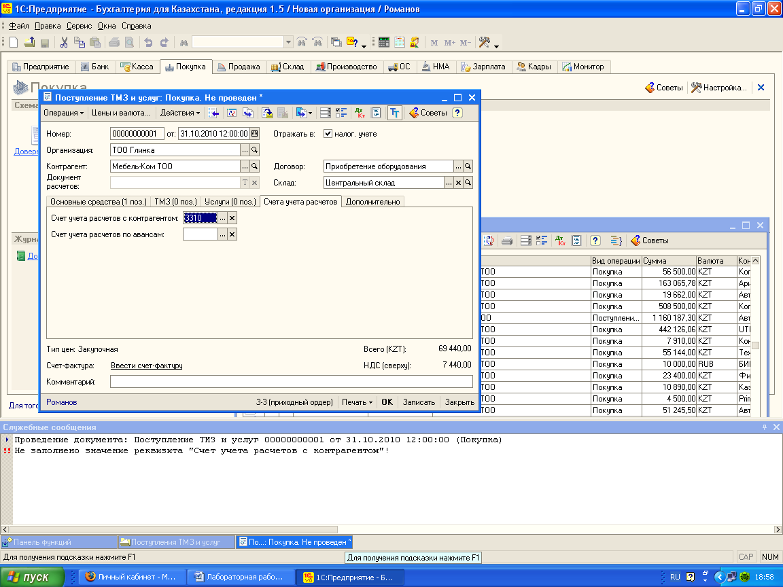Switch to 'Лабораторная рабо...' taskbar item
The width and height of the screenshot is (783, 587).
tap(240, 577)
